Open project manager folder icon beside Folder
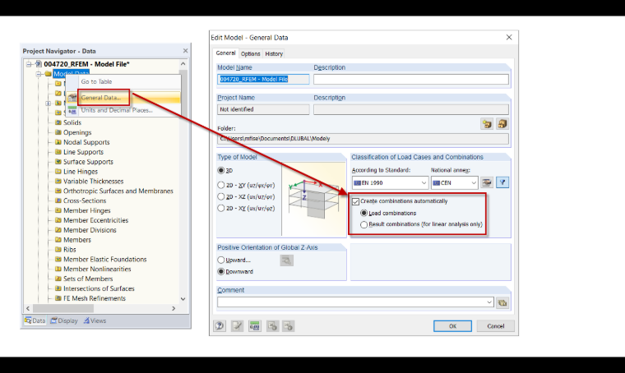 (487, 124)
